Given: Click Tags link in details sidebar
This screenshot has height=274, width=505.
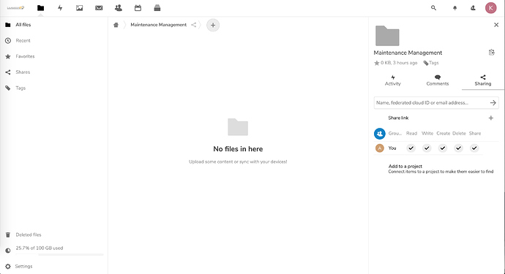Looking at the screenshot, I should pyautogui.click(x=431, y=63).
